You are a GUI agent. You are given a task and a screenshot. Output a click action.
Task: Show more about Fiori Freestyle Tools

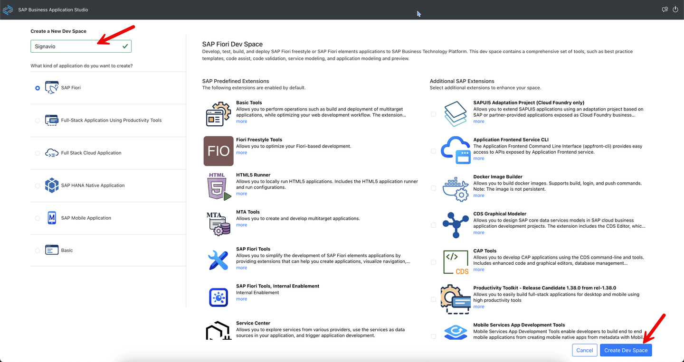click(241, 153)
